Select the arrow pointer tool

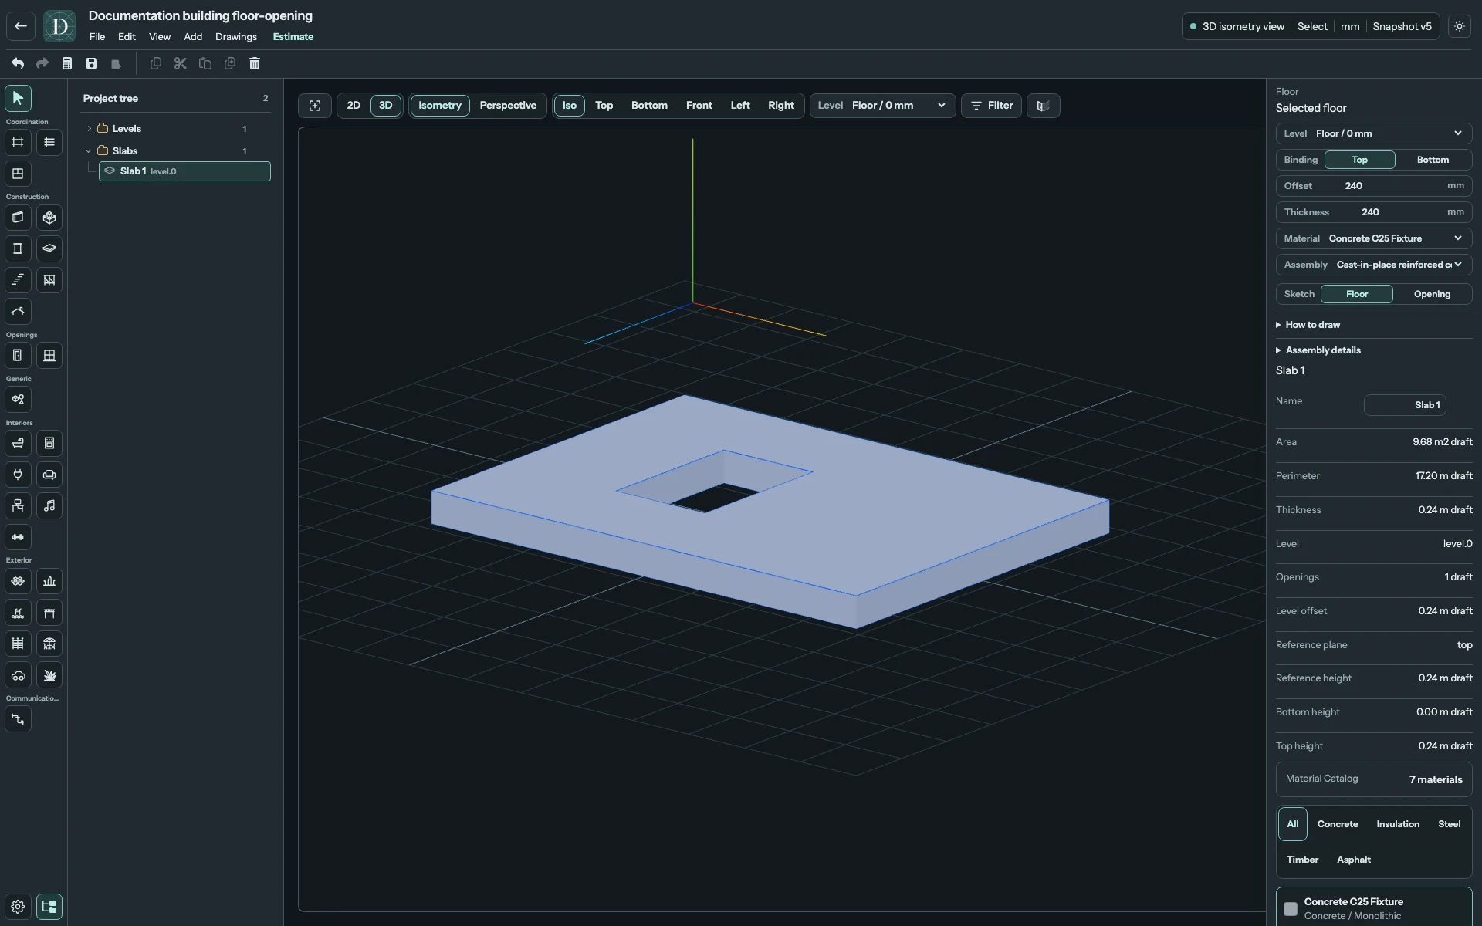[18, 98]
